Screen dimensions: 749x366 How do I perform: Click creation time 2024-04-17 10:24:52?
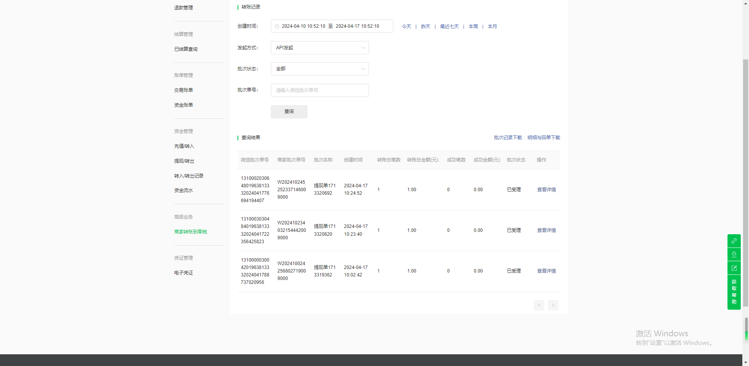pos(356,189)
